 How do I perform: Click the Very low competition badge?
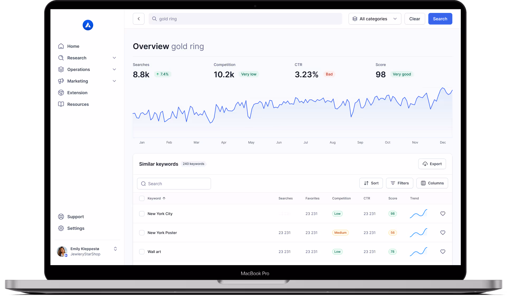[249, 74]
